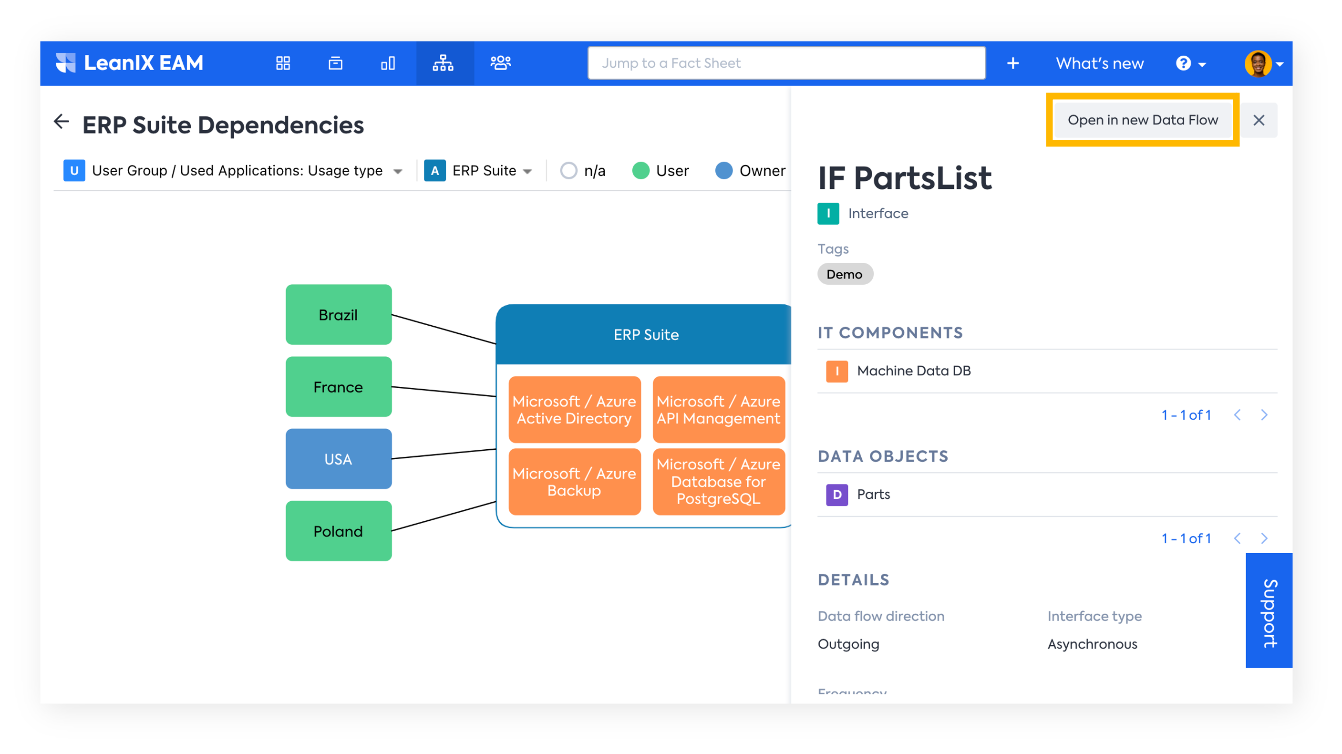1342x754 pixels.
Task: Click the IF PartsList title
Action: coord(905,178)
